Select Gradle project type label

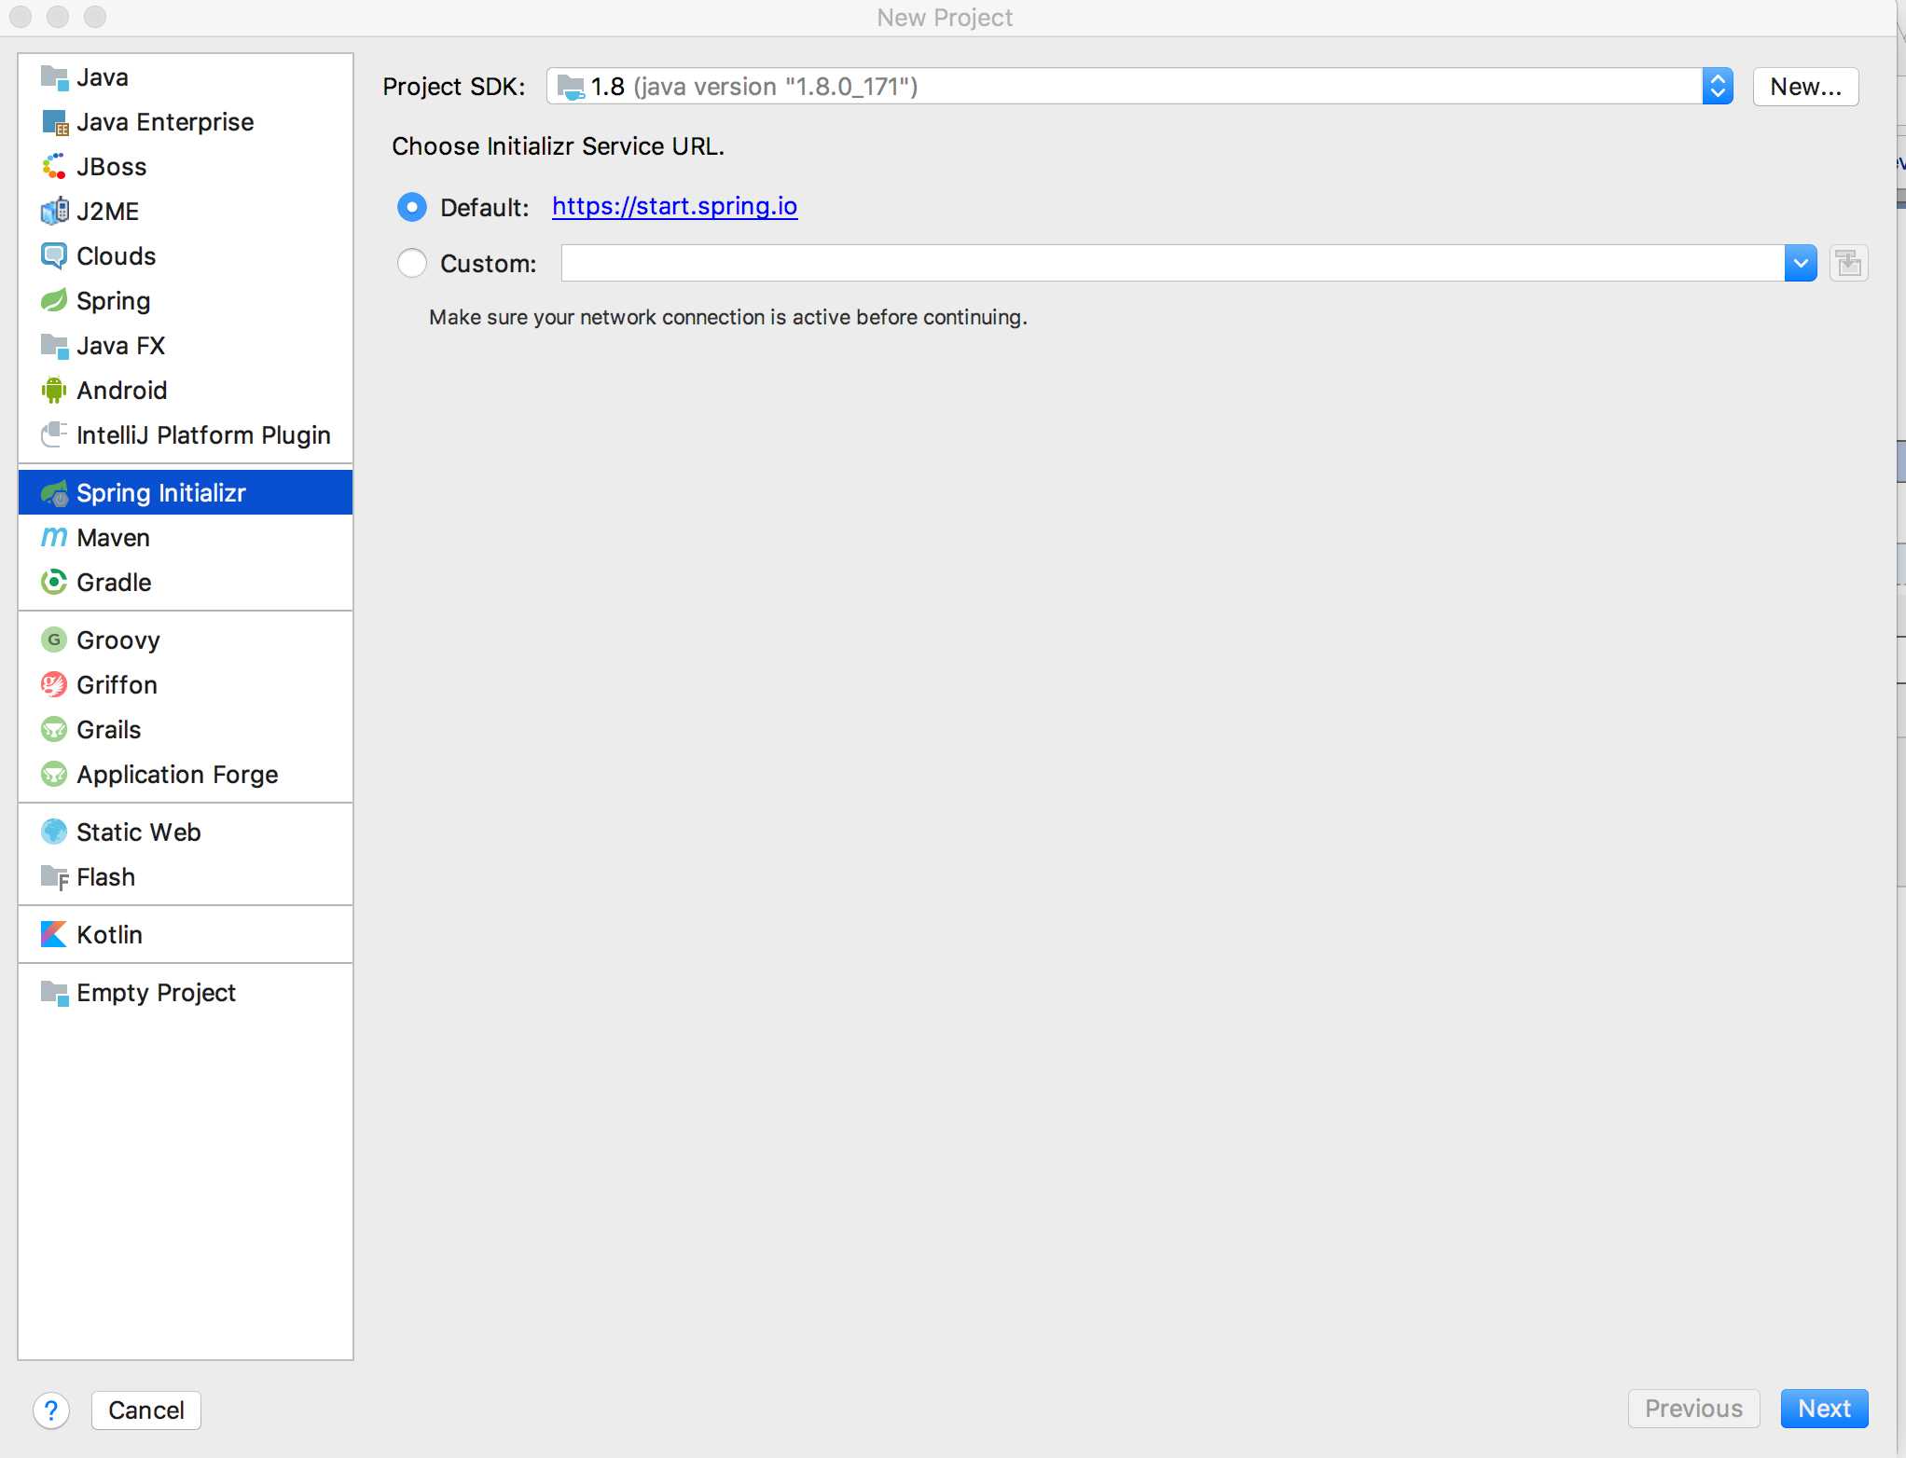(114, 583)
